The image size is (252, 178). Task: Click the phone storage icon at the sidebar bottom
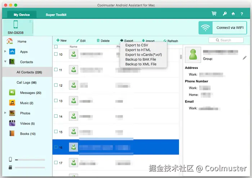[x=10, y=159]
